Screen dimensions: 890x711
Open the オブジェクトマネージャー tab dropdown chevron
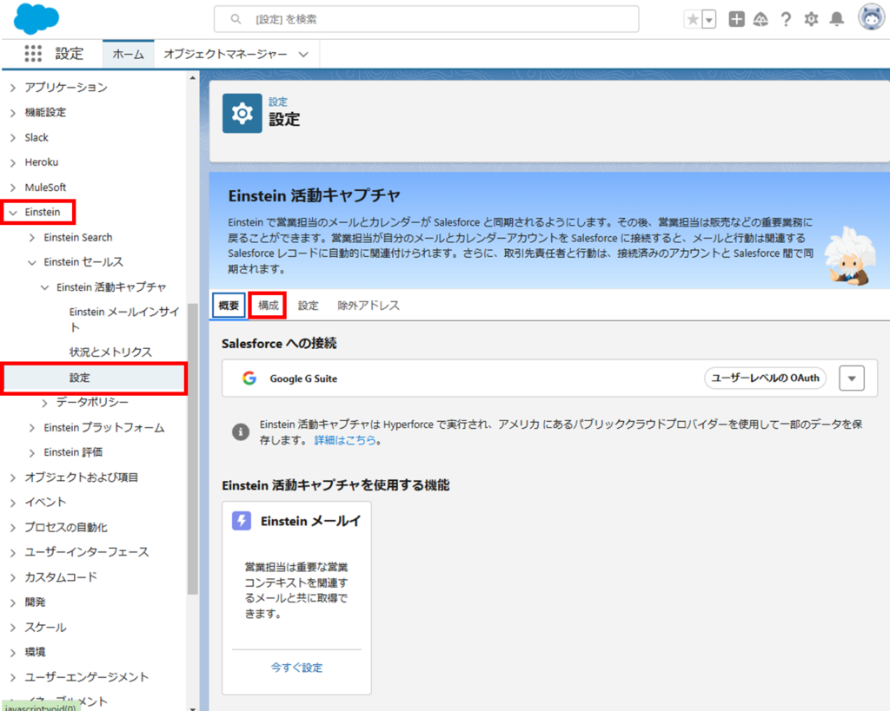(x=303, y=55)
